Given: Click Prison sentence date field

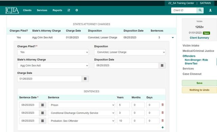Looking at the screenshot, I should coord(29,105).
